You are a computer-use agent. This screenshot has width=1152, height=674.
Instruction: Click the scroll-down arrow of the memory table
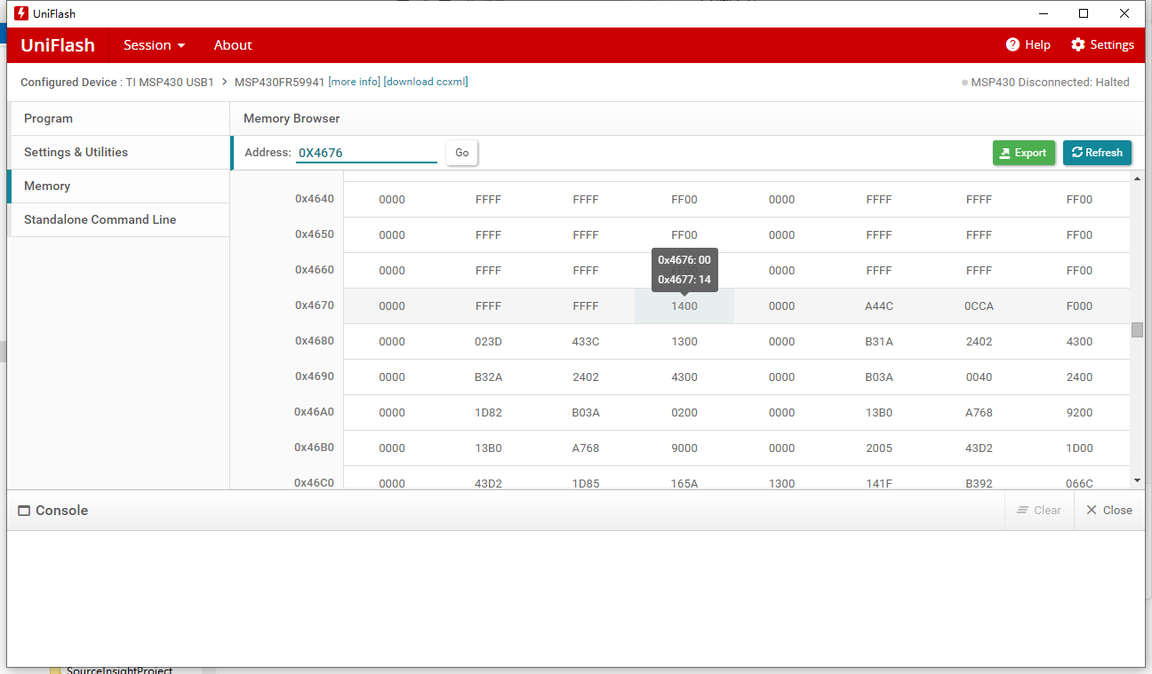click(x=1137, y=480)
